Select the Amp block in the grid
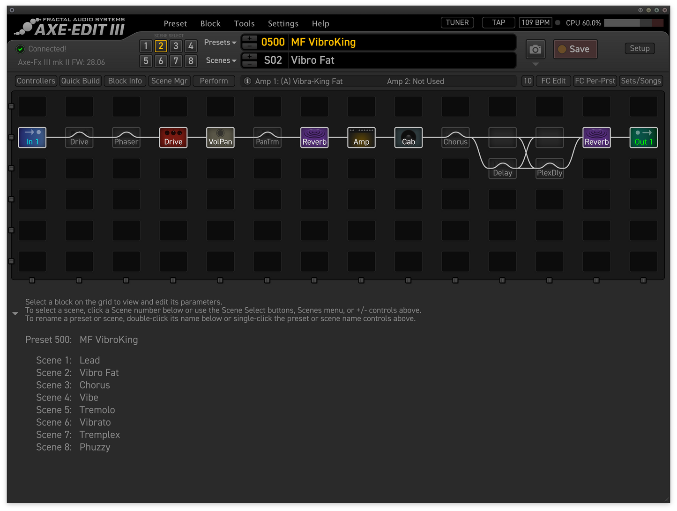The width and height of the screenshot is (677, 511). click(x=361, y=137)
